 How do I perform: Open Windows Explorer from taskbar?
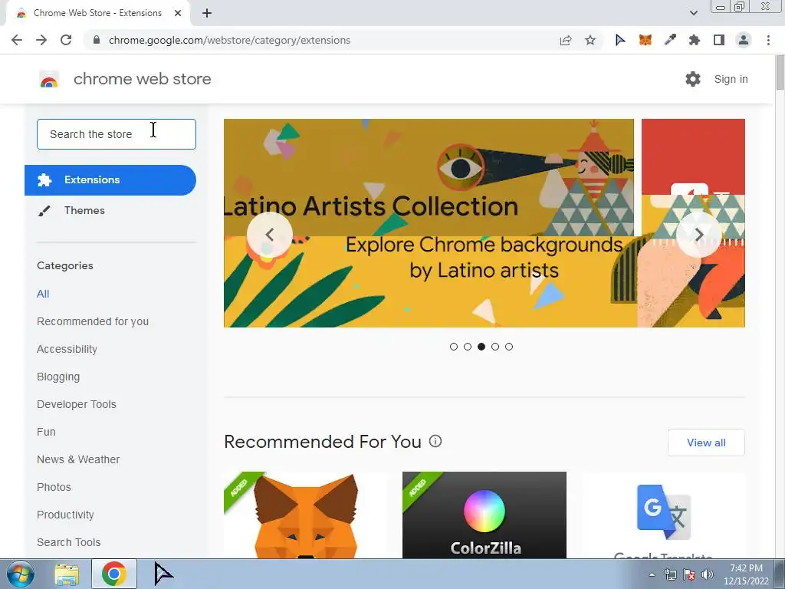coord(67,574)
